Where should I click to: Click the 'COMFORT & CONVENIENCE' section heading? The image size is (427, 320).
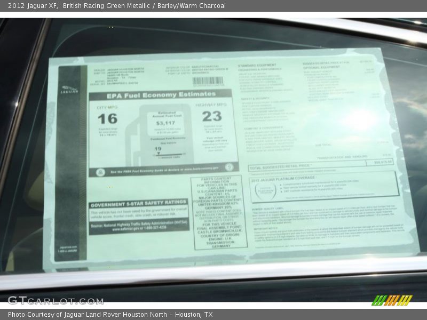click(263, 128)
